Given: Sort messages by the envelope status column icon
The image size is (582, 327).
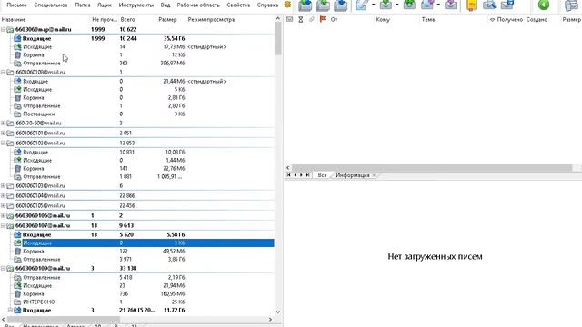Looking at the screenshot, I should point(289,19).
